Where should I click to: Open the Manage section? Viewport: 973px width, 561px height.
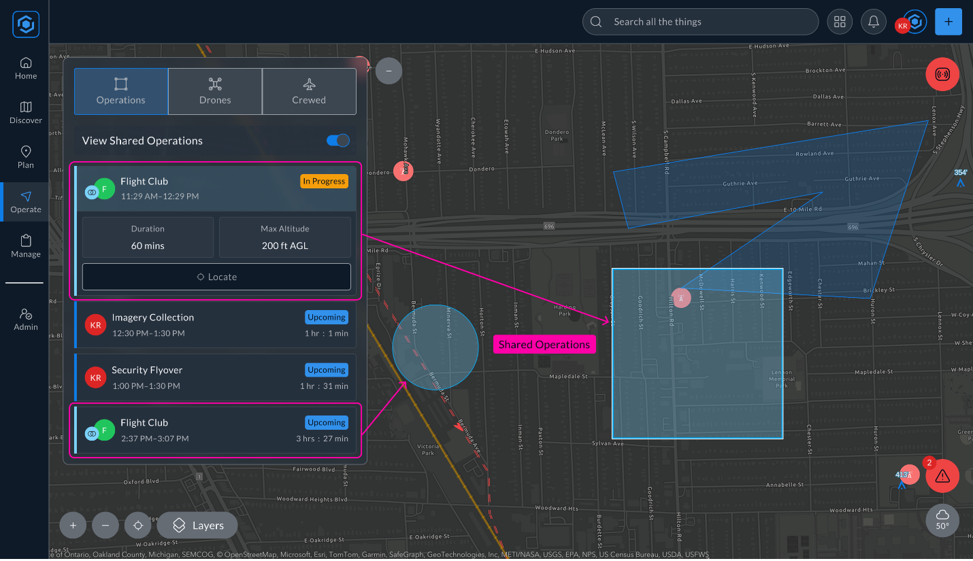click(25, 246)
